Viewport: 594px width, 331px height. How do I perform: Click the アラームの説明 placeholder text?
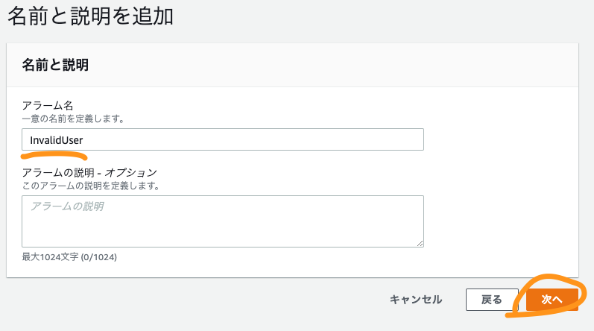(67, 207)
